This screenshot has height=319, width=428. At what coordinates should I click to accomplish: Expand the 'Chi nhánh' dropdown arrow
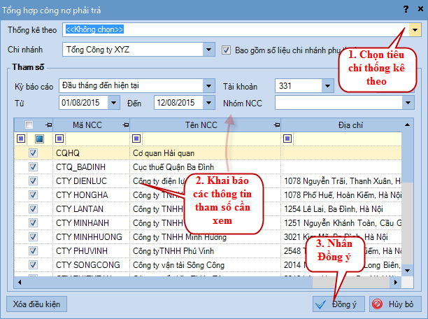click(208, 50)
